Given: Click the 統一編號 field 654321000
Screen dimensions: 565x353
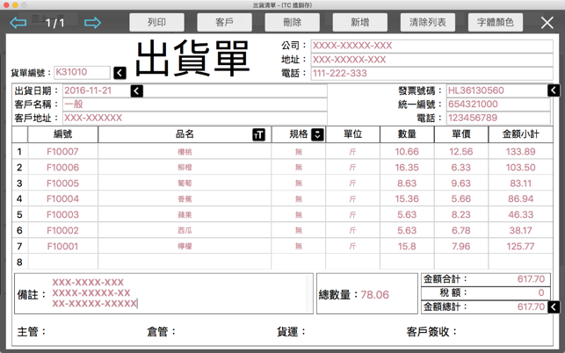Looking at the screenshot, I should click(x=498, y=104).
